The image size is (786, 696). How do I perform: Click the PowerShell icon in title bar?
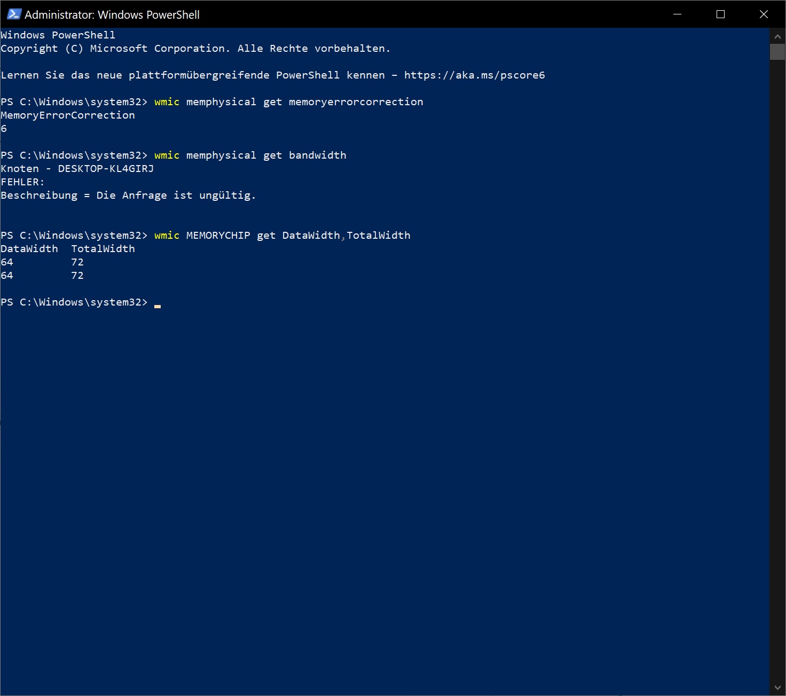click(x=14, y=14)
